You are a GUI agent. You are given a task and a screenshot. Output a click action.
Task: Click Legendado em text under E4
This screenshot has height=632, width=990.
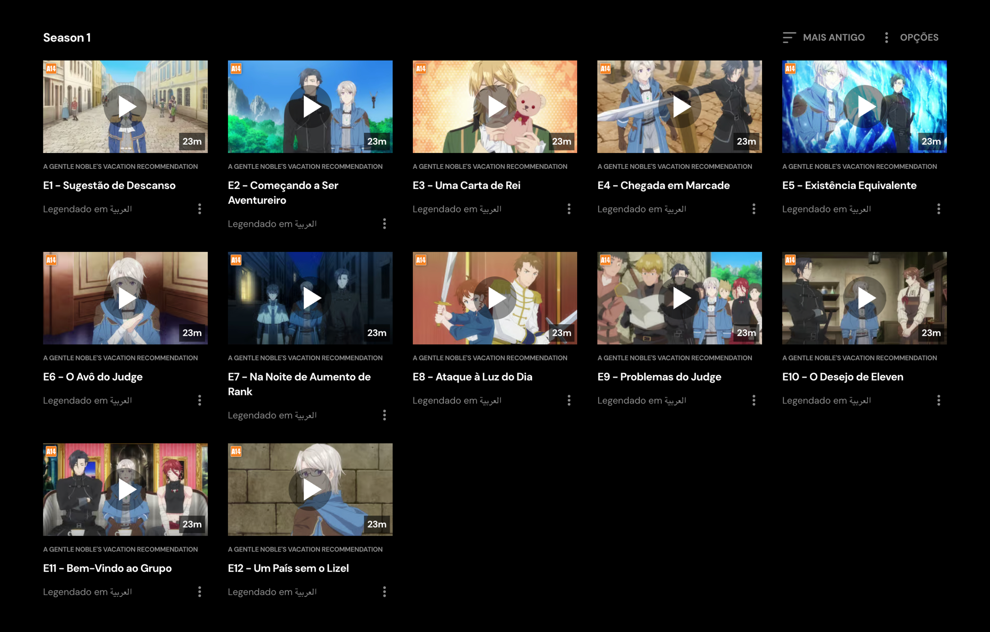[642, 209]
